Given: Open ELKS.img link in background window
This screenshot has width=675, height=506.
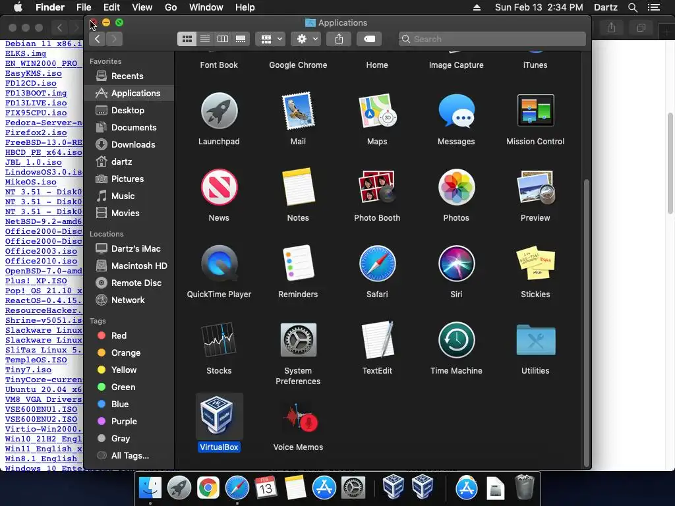Looking at the screenshot, I should pos(26,53).
